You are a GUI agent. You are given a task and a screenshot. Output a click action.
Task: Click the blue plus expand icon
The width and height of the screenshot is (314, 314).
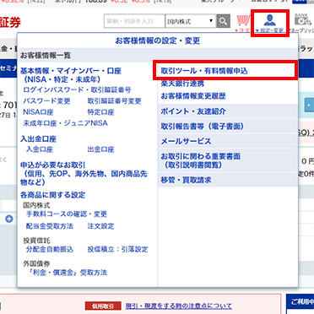coord(9,219)
